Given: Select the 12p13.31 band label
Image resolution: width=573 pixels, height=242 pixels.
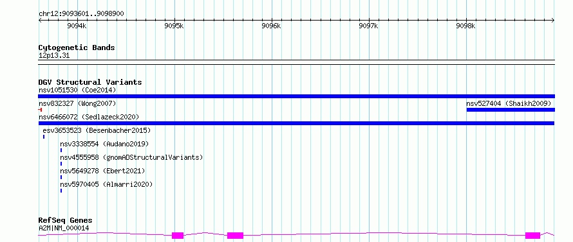Looking at the screenshot, I should click(53, 56).
